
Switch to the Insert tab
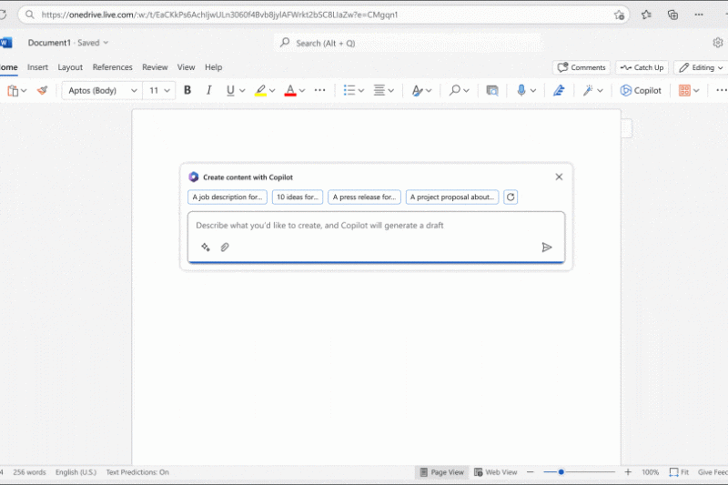(37, 67)
